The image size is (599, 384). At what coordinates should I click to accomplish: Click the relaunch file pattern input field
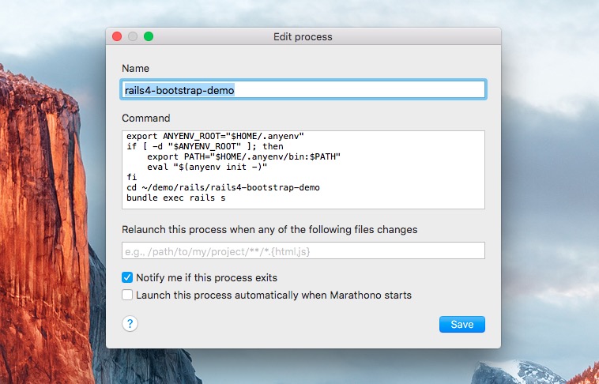tap(303, 250)
